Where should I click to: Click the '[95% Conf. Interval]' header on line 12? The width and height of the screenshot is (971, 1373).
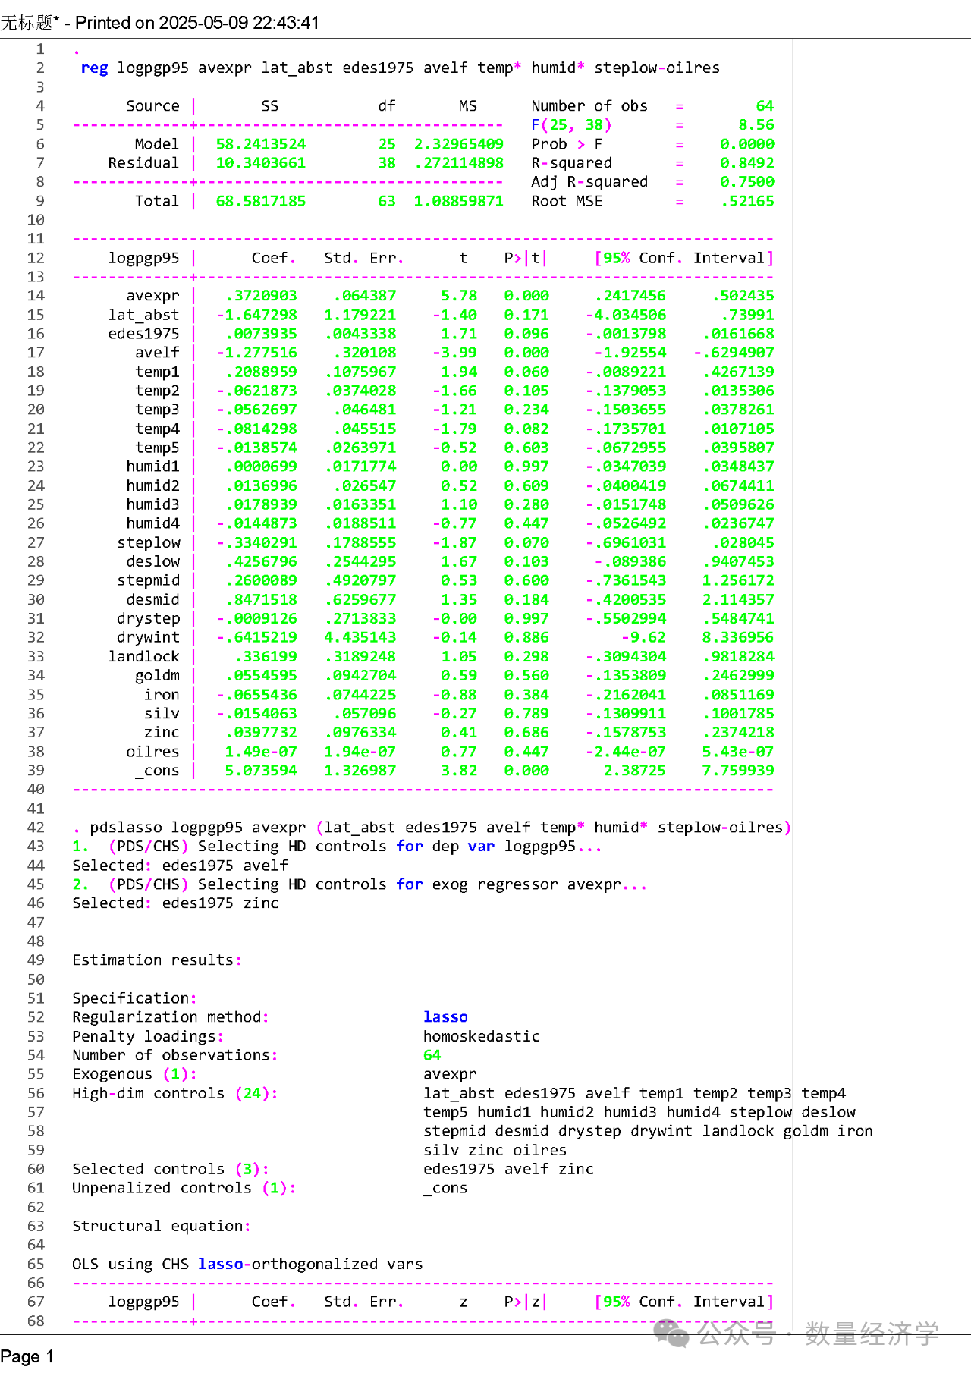684,258
